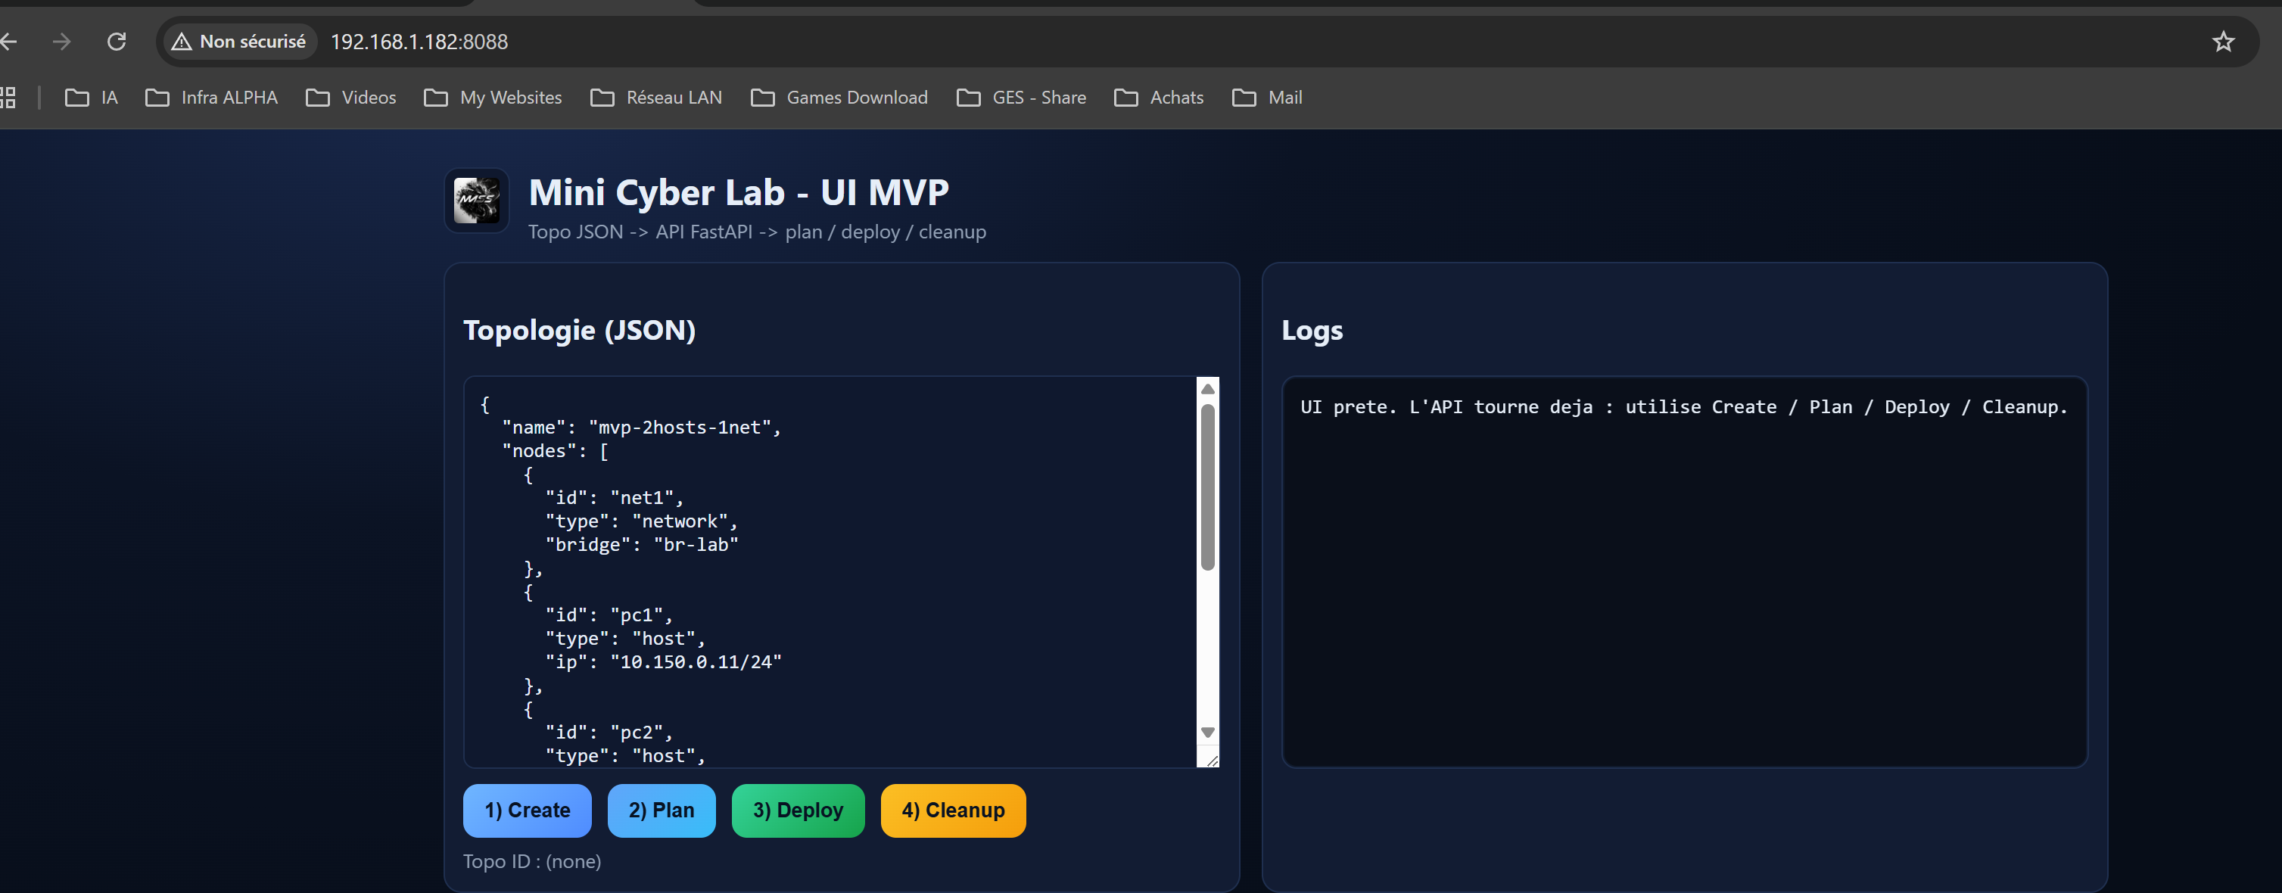
Task: Open the My Websites bookmarks folder
Action: 493,98
